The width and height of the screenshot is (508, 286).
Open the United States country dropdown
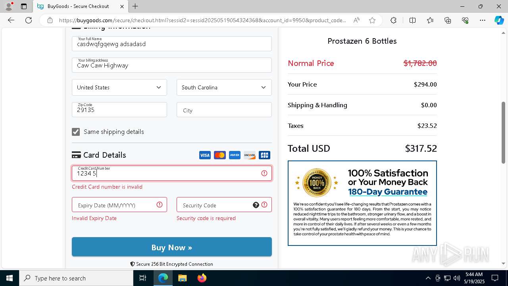119,87
